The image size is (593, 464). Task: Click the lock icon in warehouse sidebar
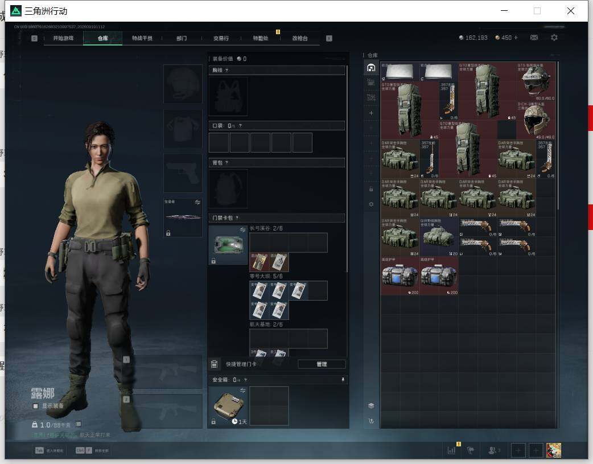(371, 189)
